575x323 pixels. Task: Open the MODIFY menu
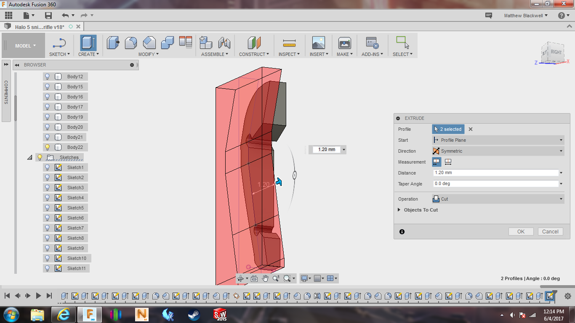149,54
